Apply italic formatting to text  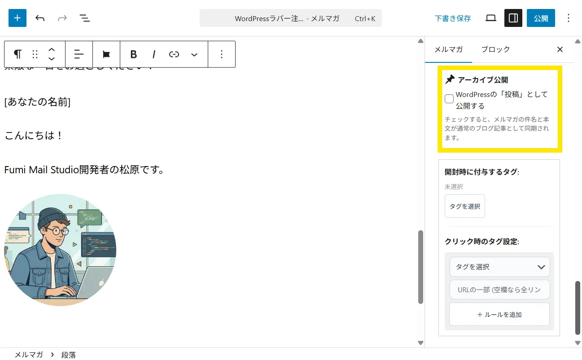point(154,54)
